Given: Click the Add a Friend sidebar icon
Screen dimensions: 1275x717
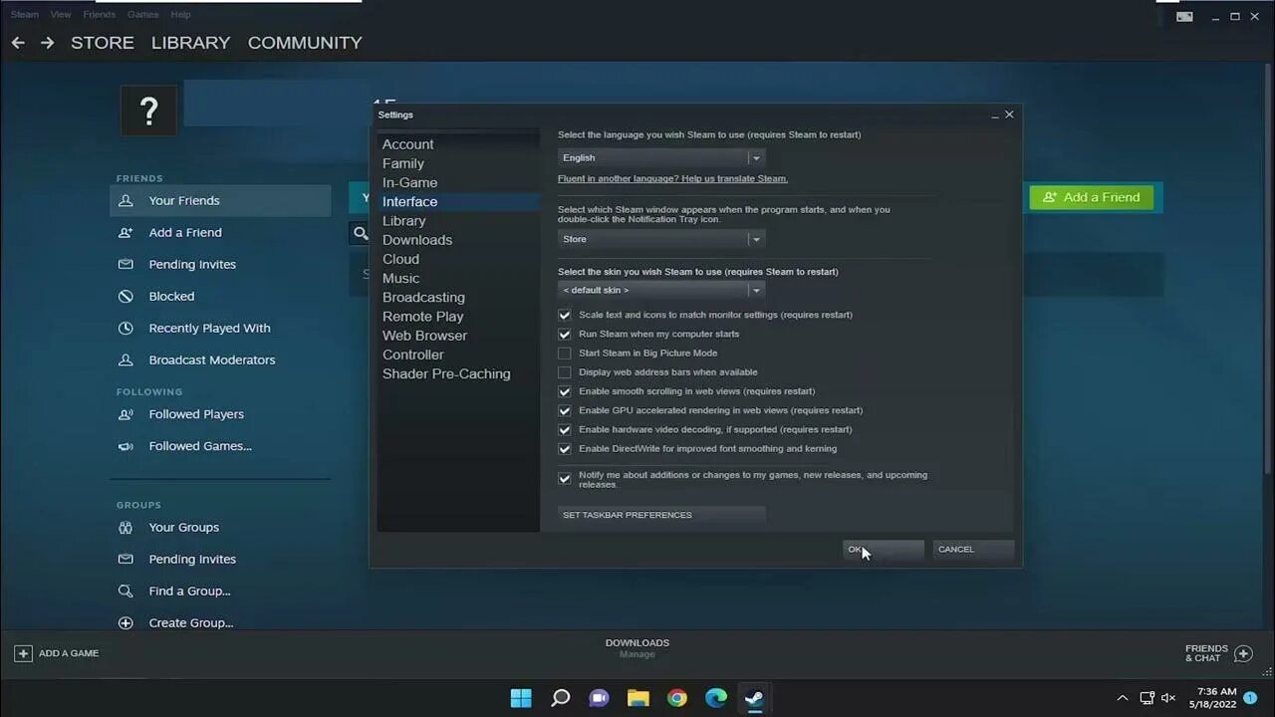Looking at the screenshot, I should [126, 232].
